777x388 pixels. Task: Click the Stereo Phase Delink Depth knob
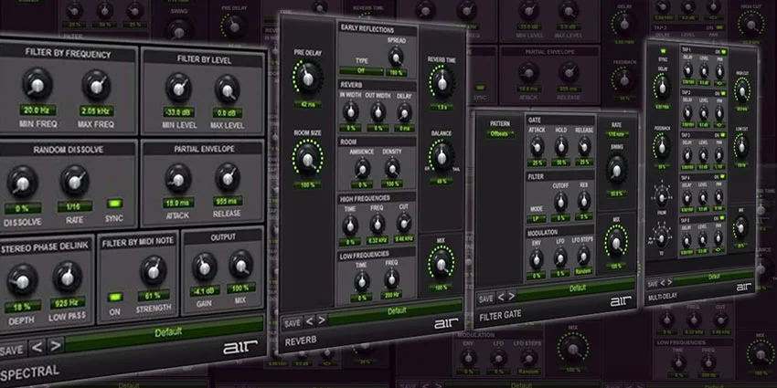23,280
